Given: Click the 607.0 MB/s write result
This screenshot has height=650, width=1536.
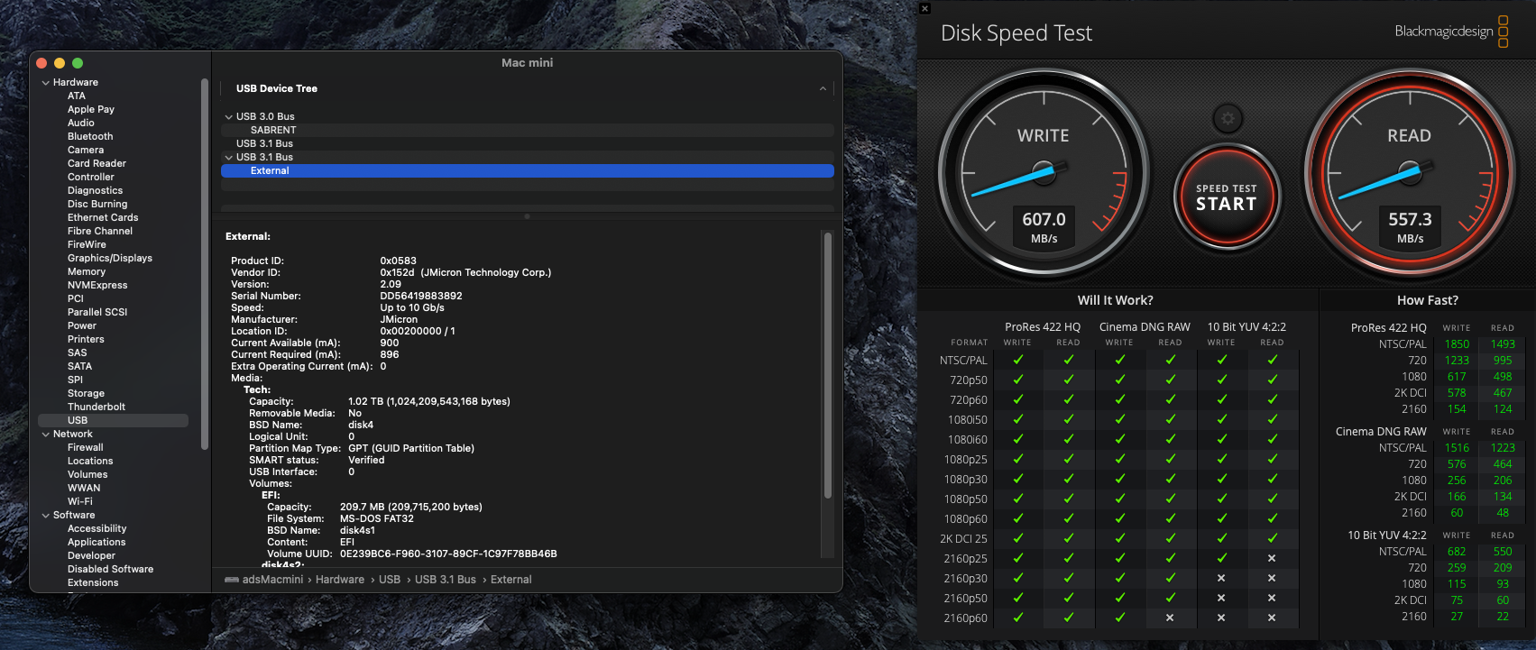Looking at the screenshot, I should tap(1044, 227).
